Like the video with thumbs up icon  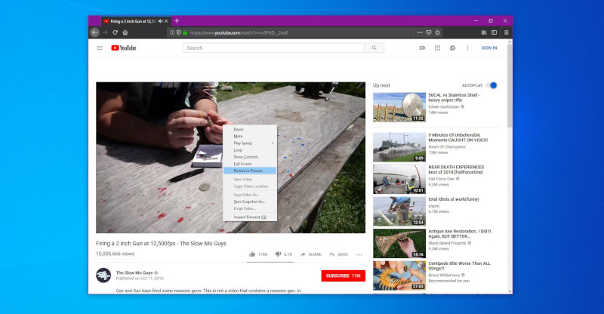(x=252, y=254)
